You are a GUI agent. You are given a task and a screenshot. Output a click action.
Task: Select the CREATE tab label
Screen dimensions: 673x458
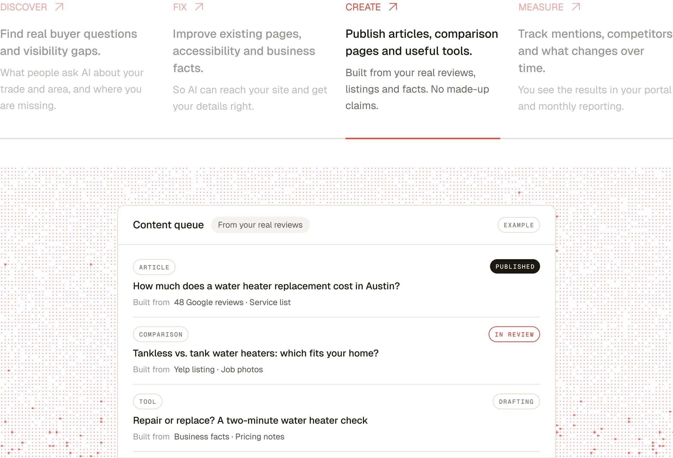pyautogui.click(x=363, y=7)
